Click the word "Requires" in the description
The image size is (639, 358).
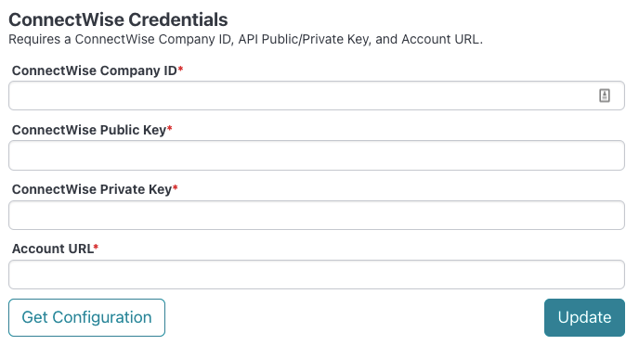click(x=34, y=40)
